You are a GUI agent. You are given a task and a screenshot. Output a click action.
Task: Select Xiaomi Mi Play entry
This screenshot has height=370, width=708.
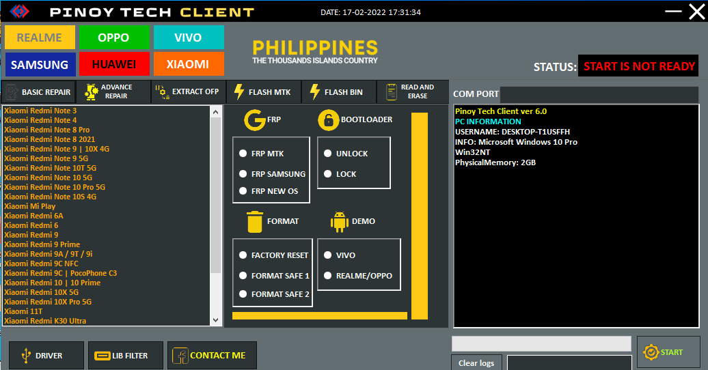coord(30,206)
